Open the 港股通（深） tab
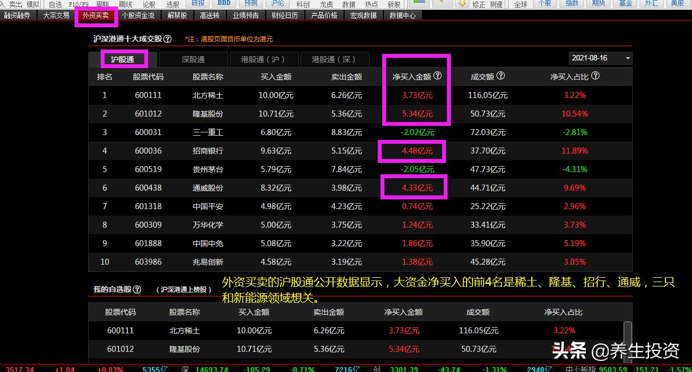 [x=334, y=59]
